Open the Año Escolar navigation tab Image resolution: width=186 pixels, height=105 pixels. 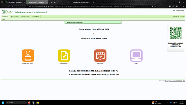point(15,17)
